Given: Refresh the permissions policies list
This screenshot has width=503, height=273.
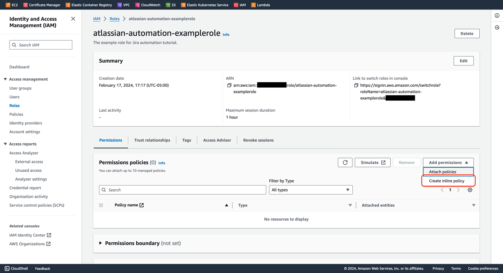Looking at the screenshot, I should pos(345,162).
